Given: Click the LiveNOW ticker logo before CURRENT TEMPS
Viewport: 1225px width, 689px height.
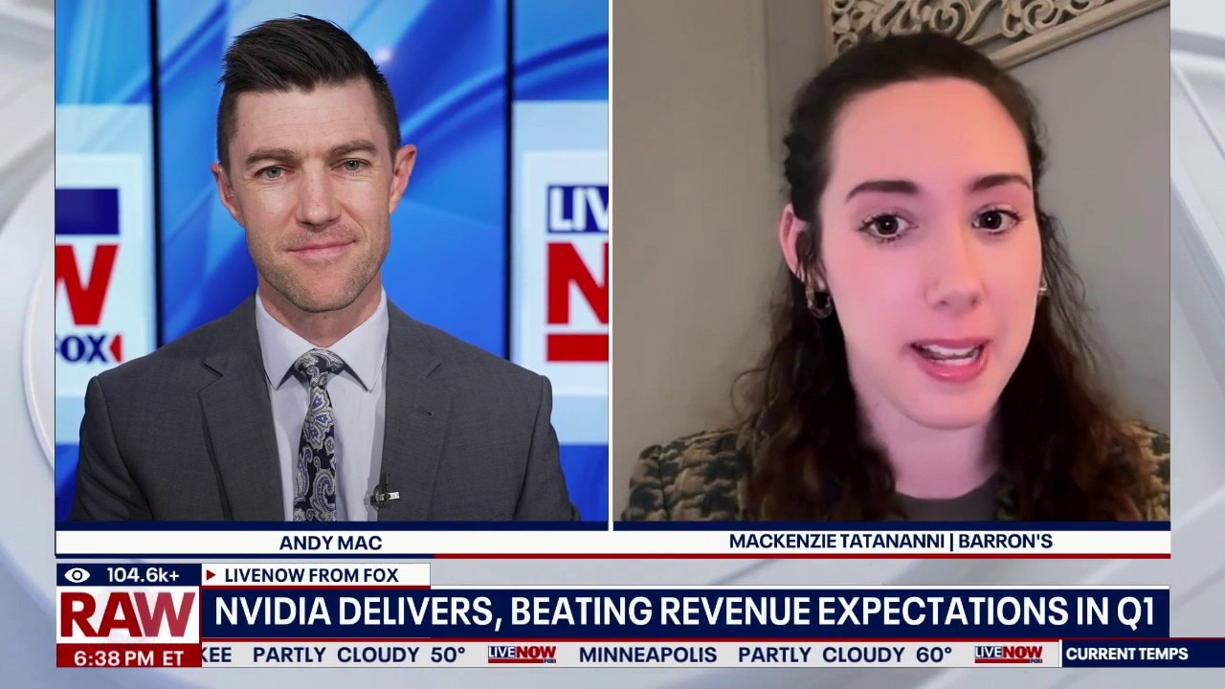Looking at the screenshot, I should (1009, 655).
